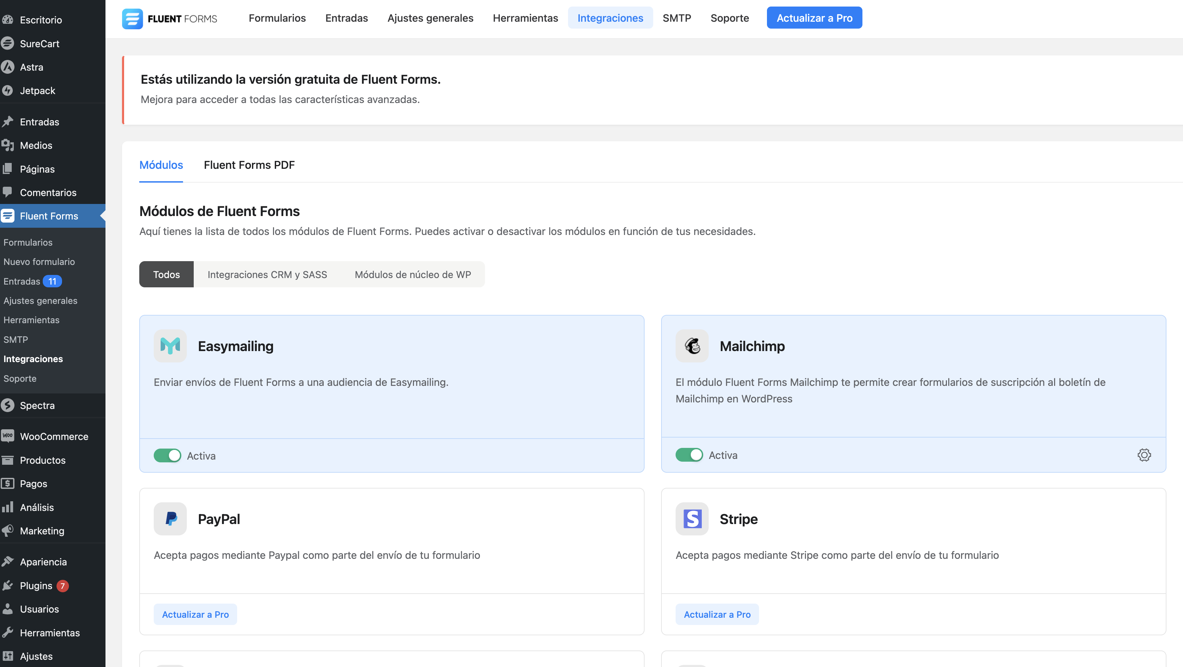Screen dimensions: 1183x667
Task: Click the Plugins update badge 7
Action: coord(62,586)
